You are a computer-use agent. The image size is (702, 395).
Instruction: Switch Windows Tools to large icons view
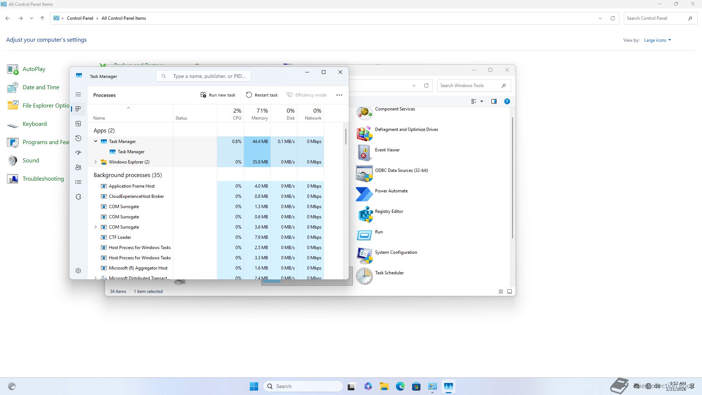click(509, 291)
